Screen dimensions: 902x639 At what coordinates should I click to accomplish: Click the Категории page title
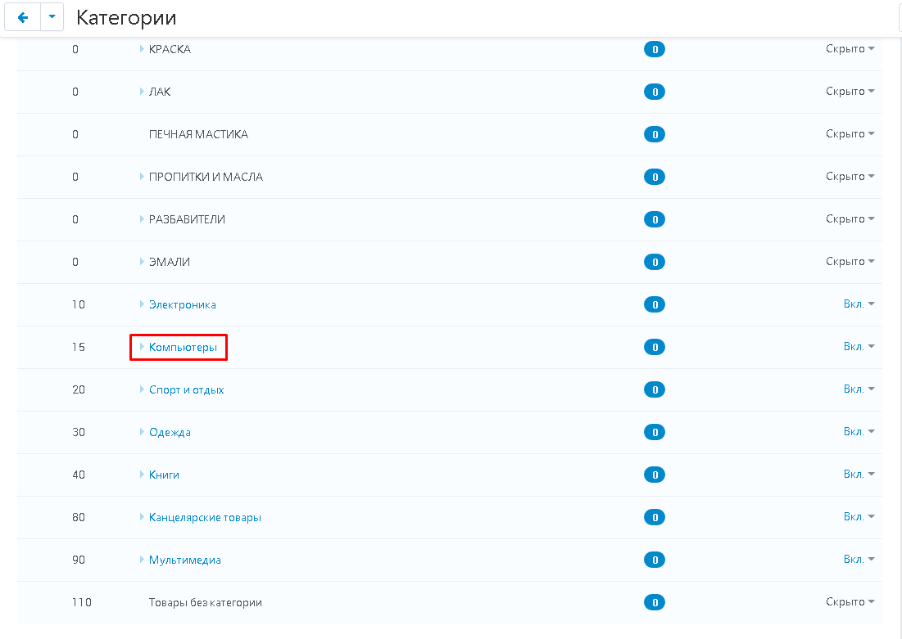tap(126, 18)
